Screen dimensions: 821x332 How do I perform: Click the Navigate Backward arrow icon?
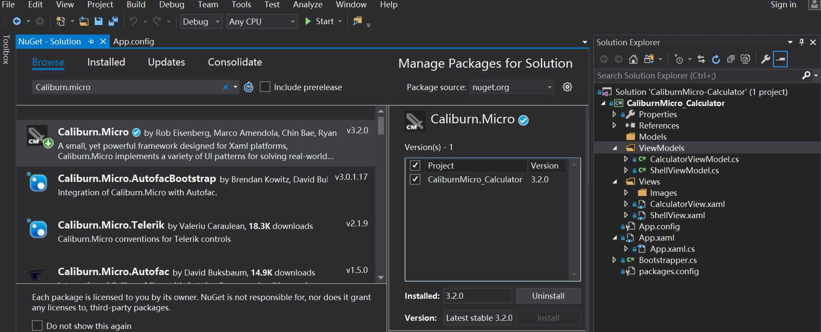click(x=17, y=21)
